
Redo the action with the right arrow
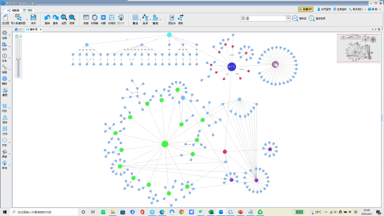(x=56, y=18)
